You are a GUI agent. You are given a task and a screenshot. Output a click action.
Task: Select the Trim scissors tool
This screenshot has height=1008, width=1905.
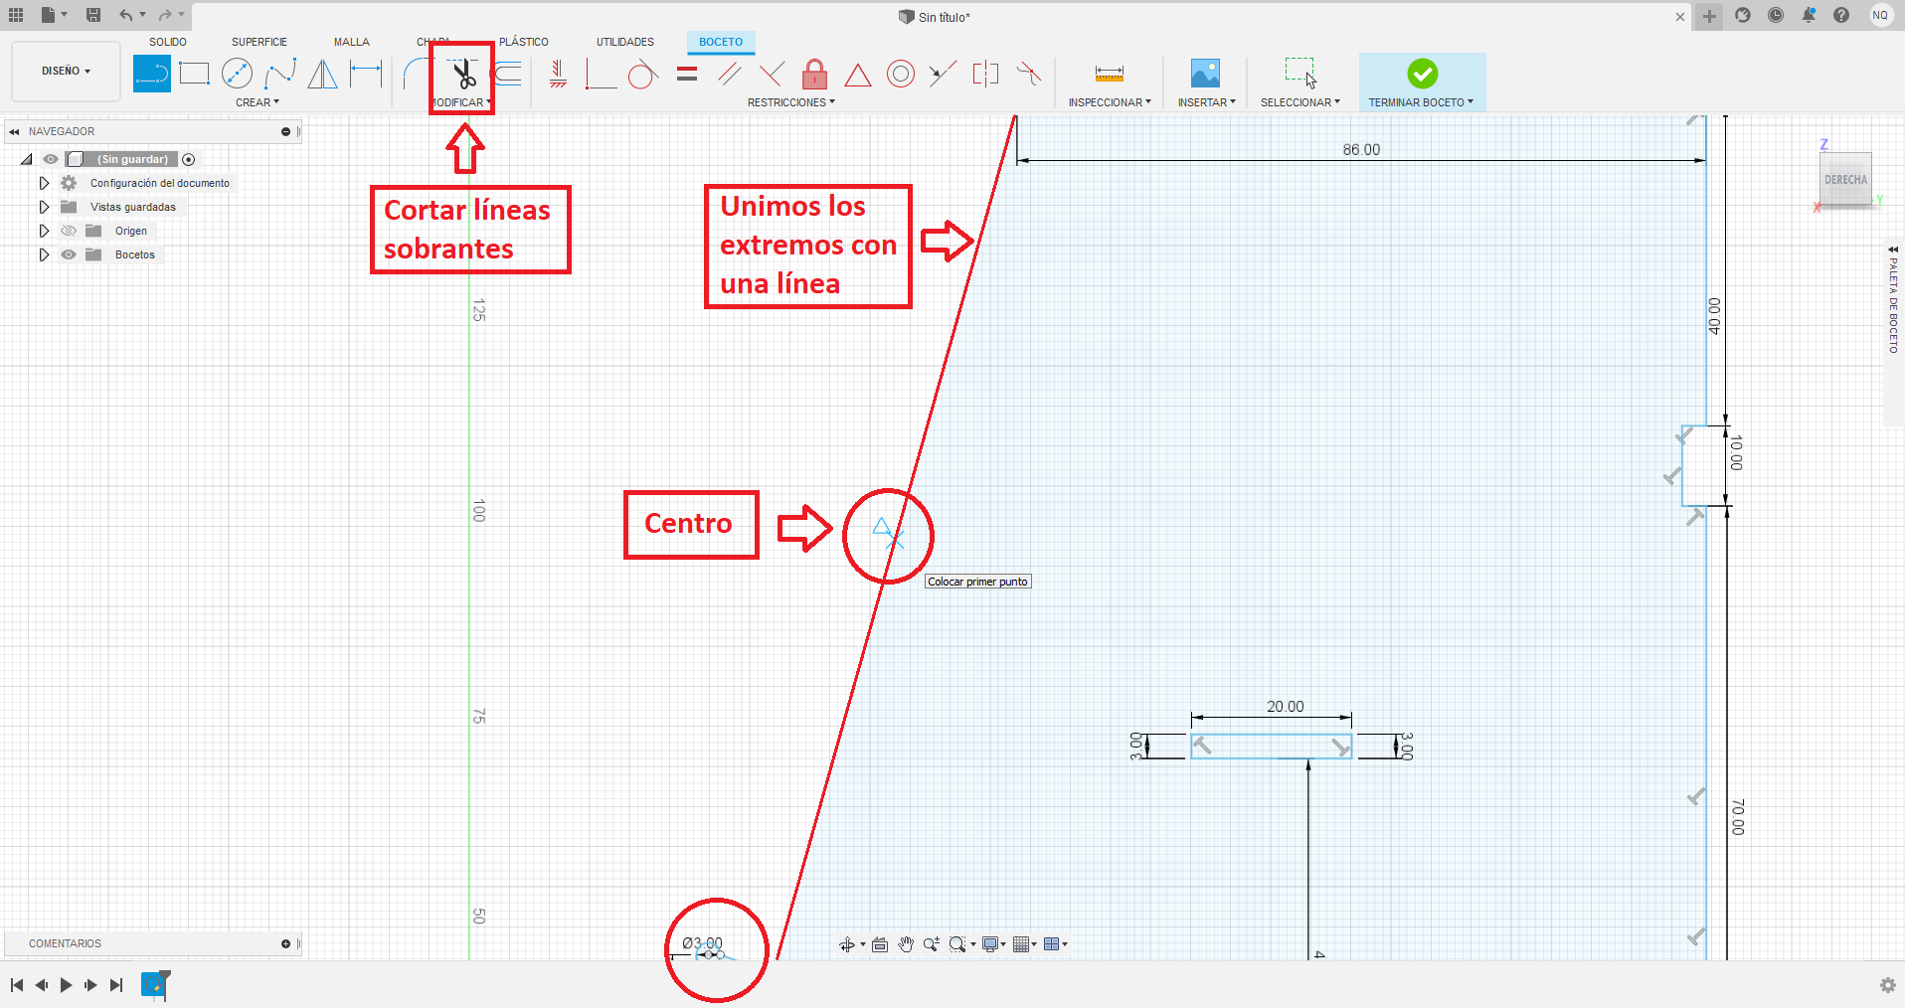pyautogui.click(x=462, y=74)
